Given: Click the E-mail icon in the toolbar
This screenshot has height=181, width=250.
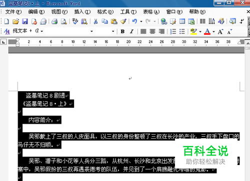Looking at the screenshot, I should tap(43, 21).
